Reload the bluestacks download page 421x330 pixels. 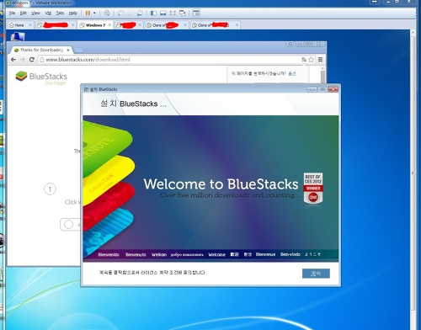32,60
